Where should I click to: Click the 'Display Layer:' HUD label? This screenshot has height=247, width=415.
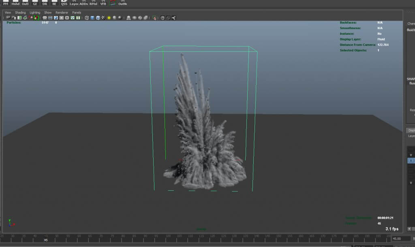[351, 39]
